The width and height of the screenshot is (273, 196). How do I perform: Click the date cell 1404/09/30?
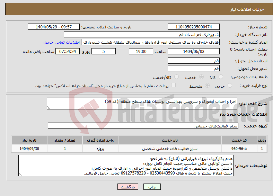coord(29,149)
